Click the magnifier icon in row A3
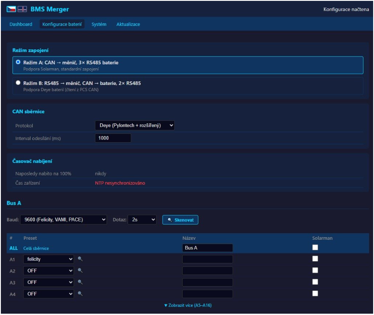This screenshot has width=374, height=315. click(80, 282)
